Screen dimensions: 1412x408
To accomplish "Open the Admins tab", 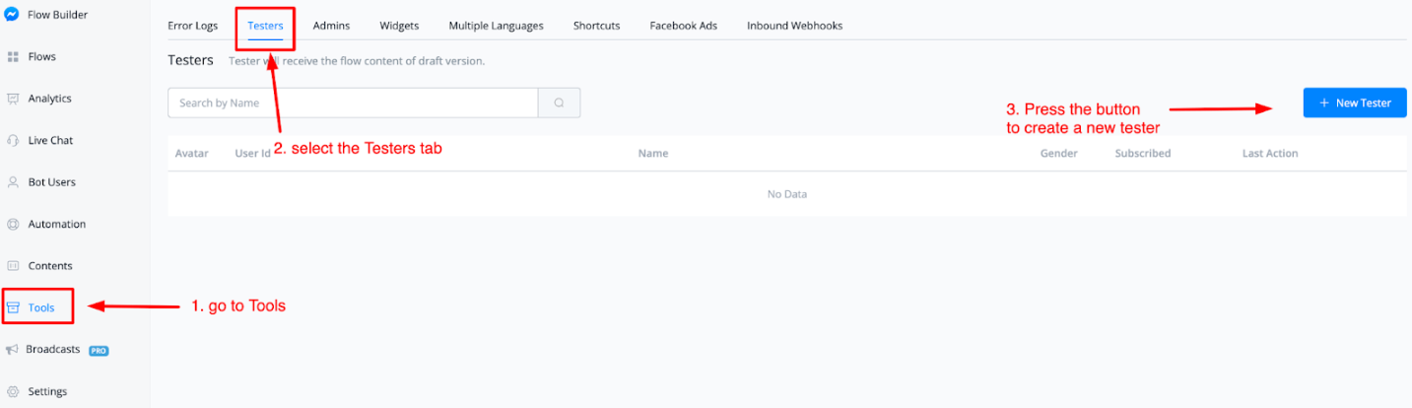I will pos(331,26).
